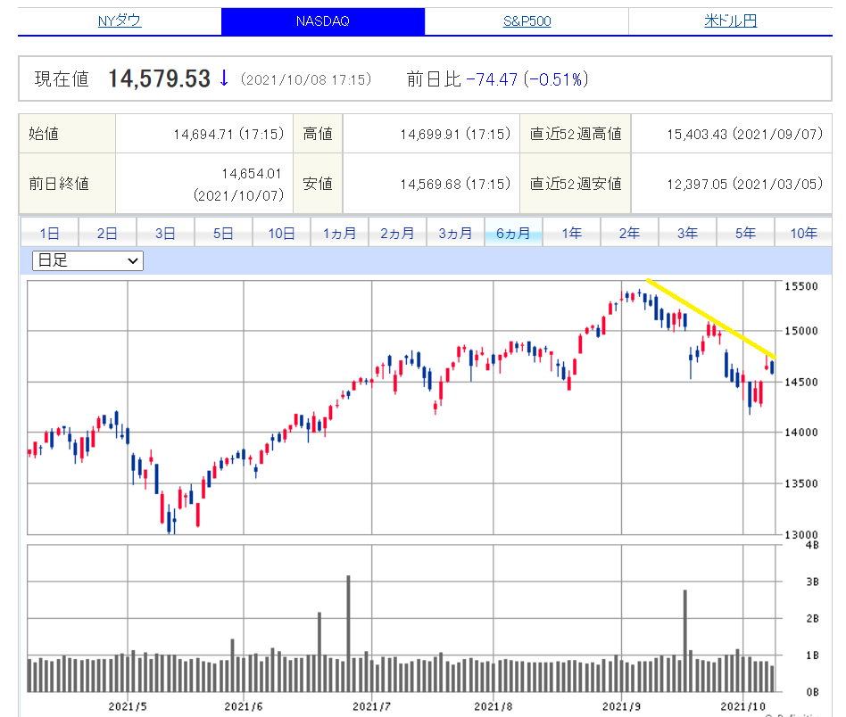The height and width of the screenshot is (717, 846).
Task: Click the 直近52週安値 label cell
Action: pyautogui.click(x=576, y=184)
